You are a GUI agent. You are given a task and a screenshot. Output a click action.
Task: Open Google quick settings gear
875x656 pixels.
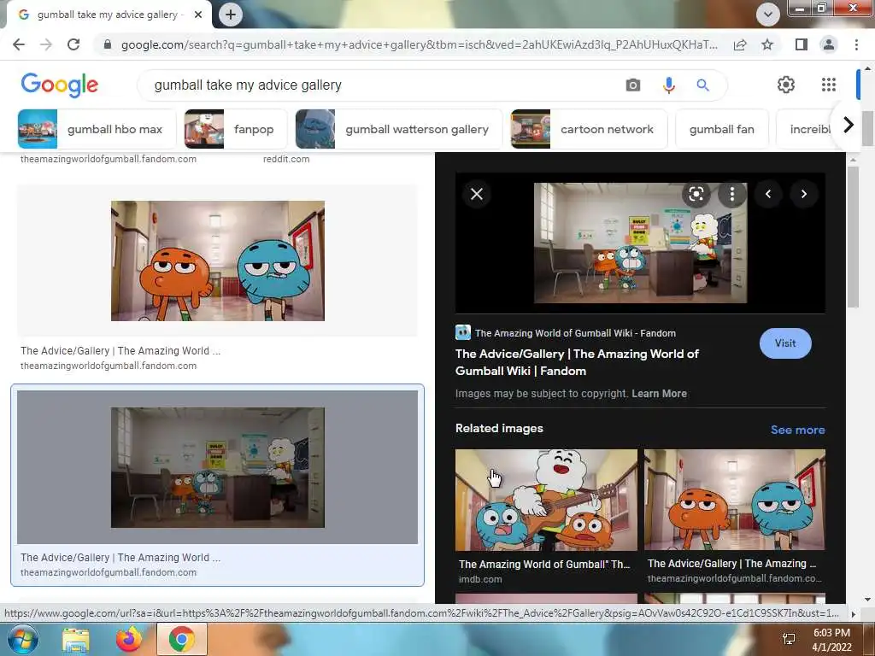[x=786, y=85]
